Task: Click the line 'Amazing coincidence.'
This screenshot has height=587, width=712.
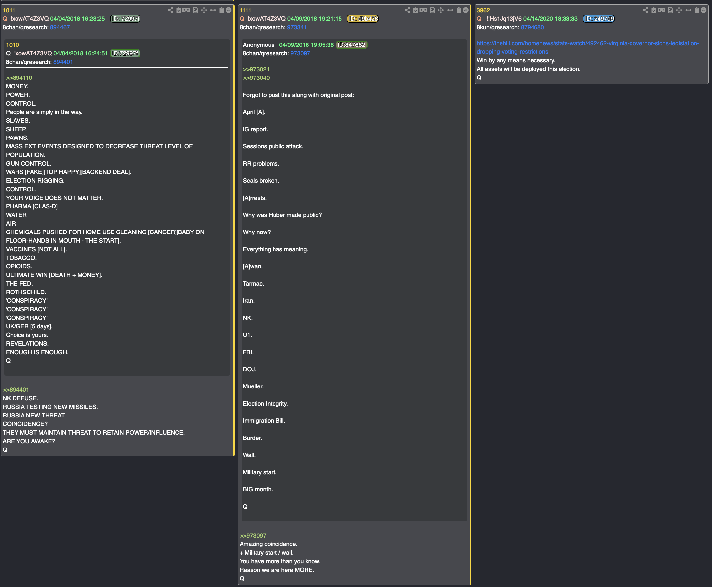Action: click(x=268, y=544)
